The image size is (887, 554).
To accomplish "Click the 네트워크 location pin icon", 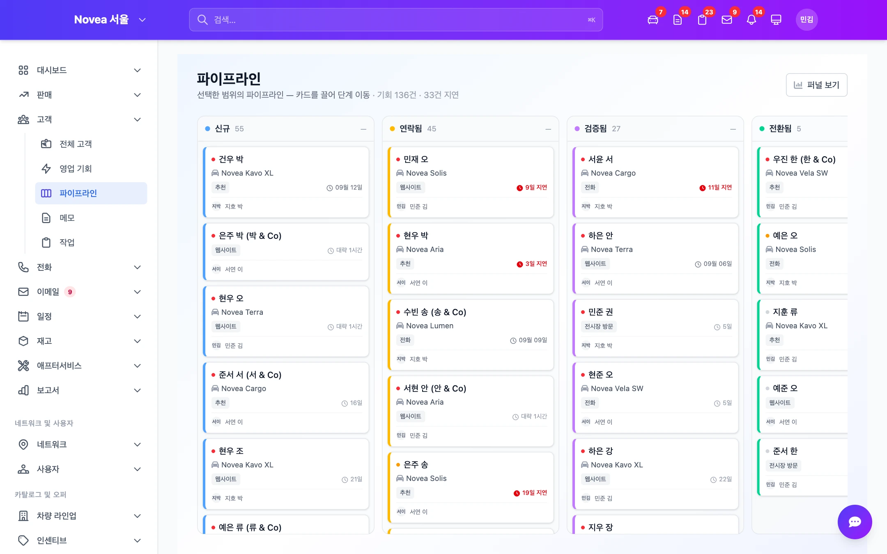I will 23,444.
